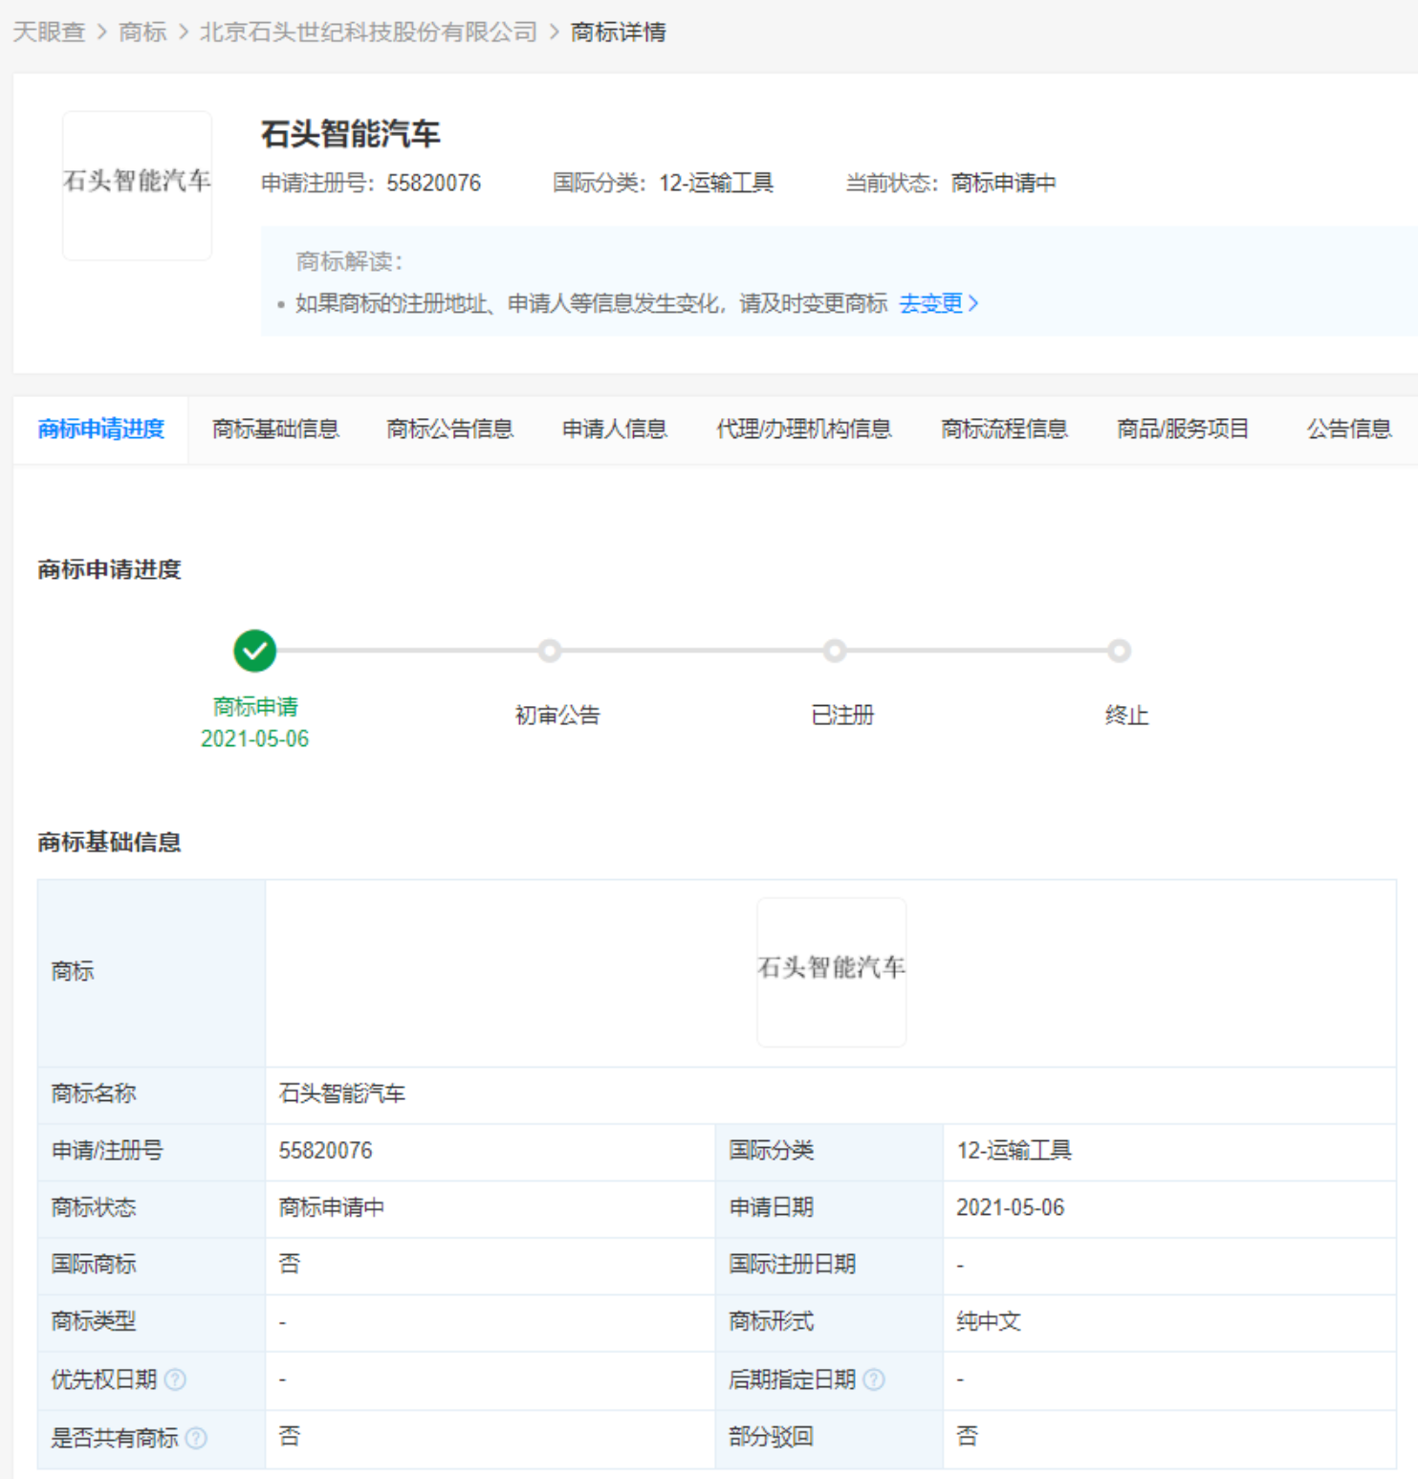This screenshot has width=1418, height=1479.
Task: Click the 国际注册日期 label cell
Action: pyautogui.click(x=829, y=1266)
